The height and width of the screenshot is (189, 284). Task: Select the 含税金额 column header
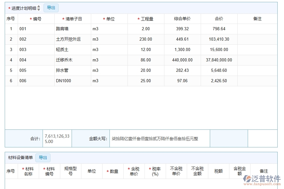click(x=239, y=171)
